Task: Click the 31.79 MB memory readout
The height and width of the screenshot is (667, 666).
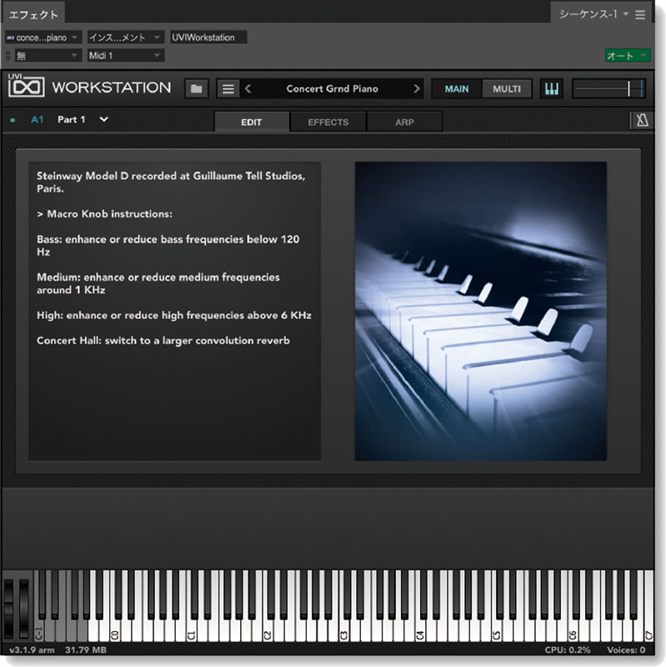Action: [86, 649]
